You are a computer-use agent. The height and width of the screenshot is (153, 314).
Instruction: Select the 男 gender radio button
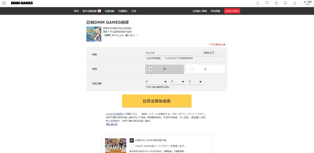point(164,69)
